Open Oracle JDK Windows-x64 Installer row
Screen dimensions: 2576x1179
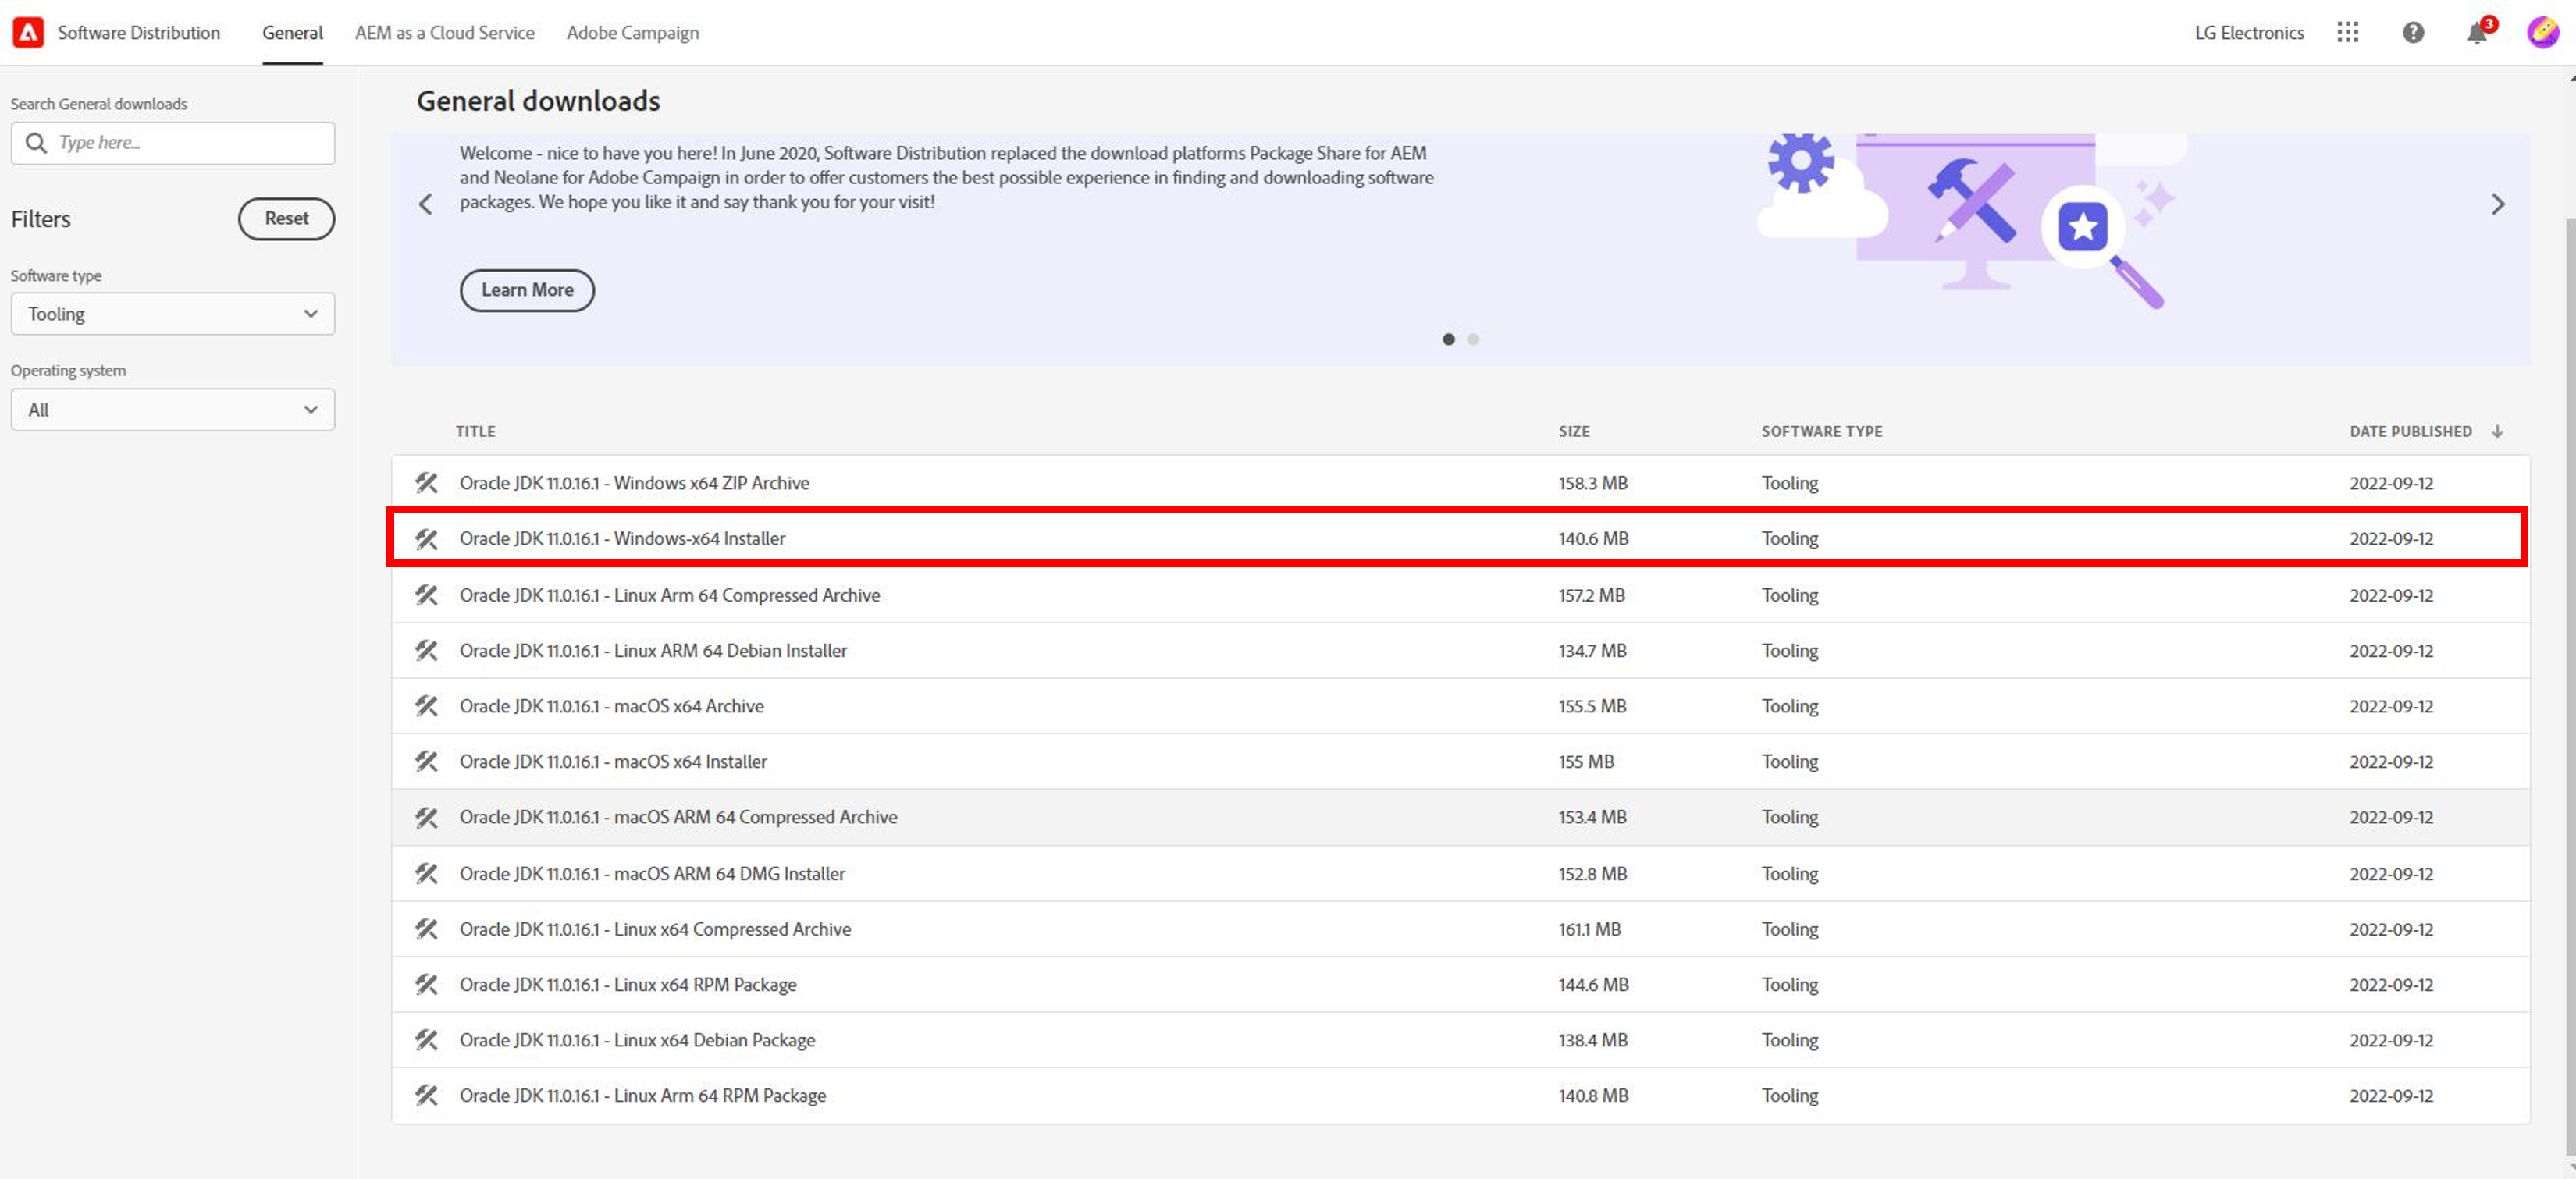622,538
